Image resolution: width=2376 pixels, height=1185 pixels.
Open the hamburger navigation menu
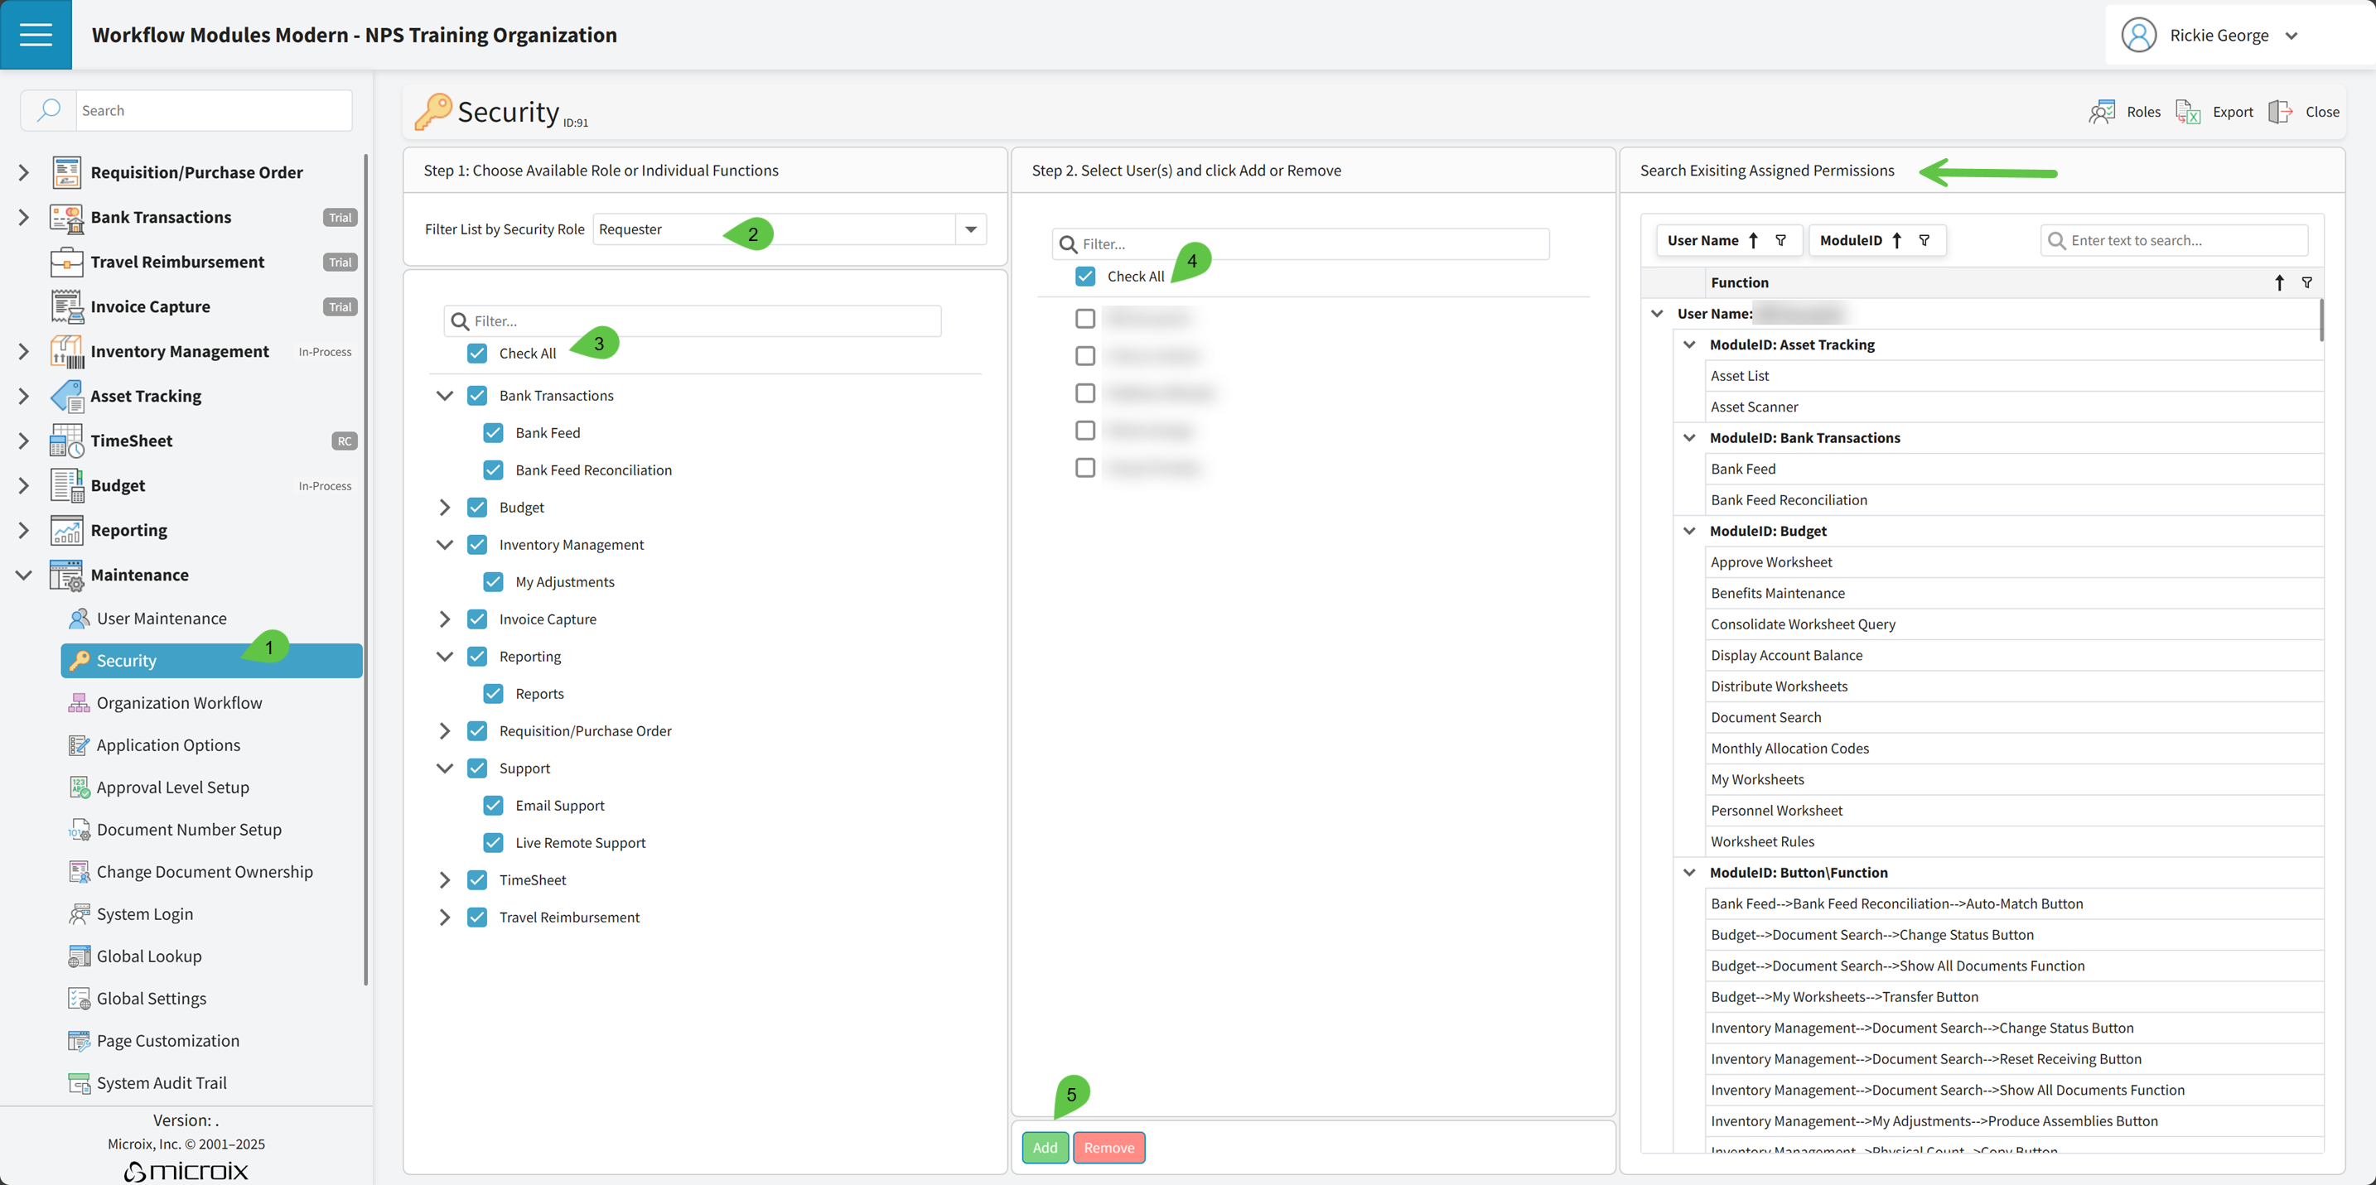point(35,34)
